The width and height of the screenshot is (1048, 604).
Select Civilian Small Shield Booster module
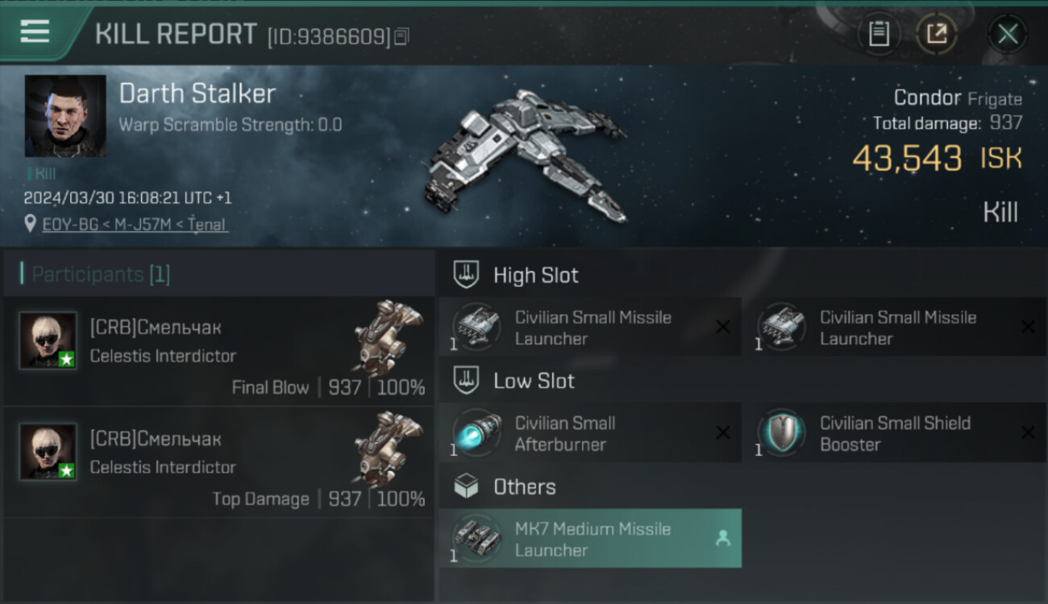click(x=895, y=433)
